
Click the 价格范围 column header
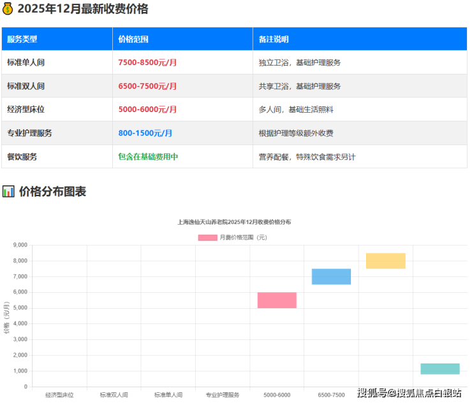133,39
